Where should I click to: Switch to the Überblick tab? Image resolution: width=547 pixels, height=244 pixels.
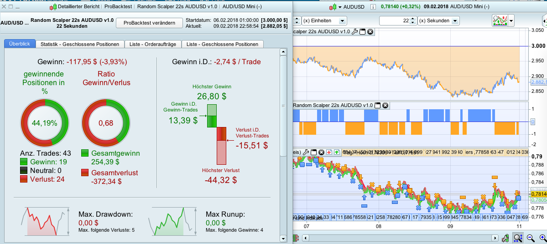click(20, 44)
